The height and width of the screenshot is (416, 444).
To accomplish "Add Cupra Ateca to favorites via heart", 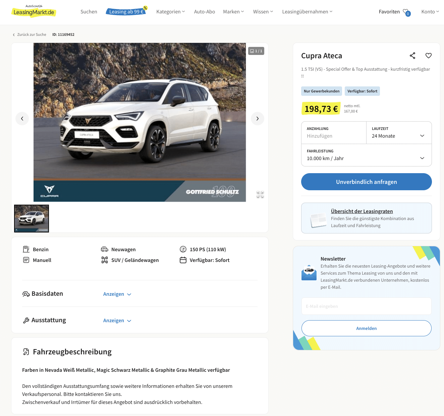I will click(x=429, y=56).
